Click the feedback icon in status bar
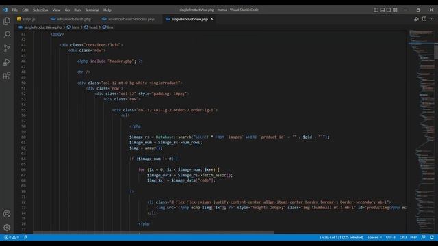The image size is (438, 246). pos(423,237)
